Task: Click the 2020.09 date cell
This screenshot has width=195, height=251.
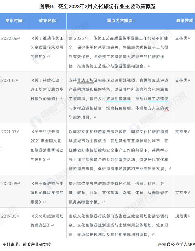Action: pyautogui.click(x=10, y=183)
